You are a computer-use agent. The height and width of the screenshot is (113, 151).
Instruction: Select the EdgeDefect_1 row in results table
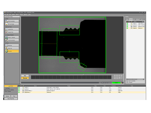(82, 92)
